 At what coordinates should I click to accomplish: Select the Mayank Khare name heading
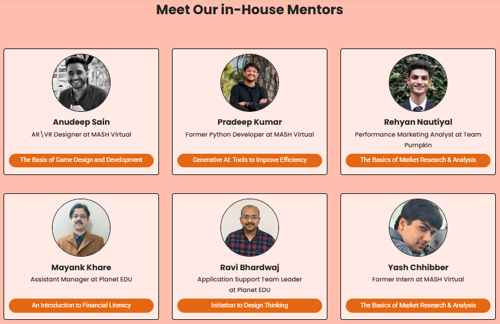pyautogui.click(x=82, y=267)
